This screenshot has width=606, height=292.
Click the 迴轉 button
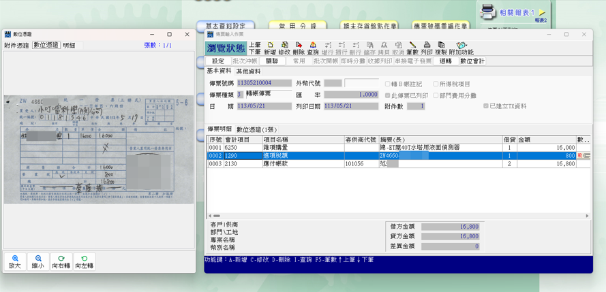coord(446,61)
